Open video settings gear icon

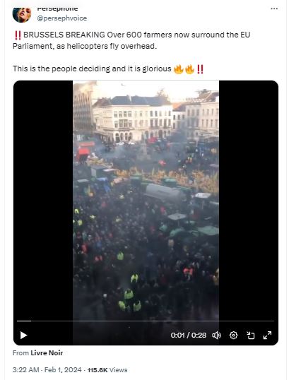[x=233, y=336]
